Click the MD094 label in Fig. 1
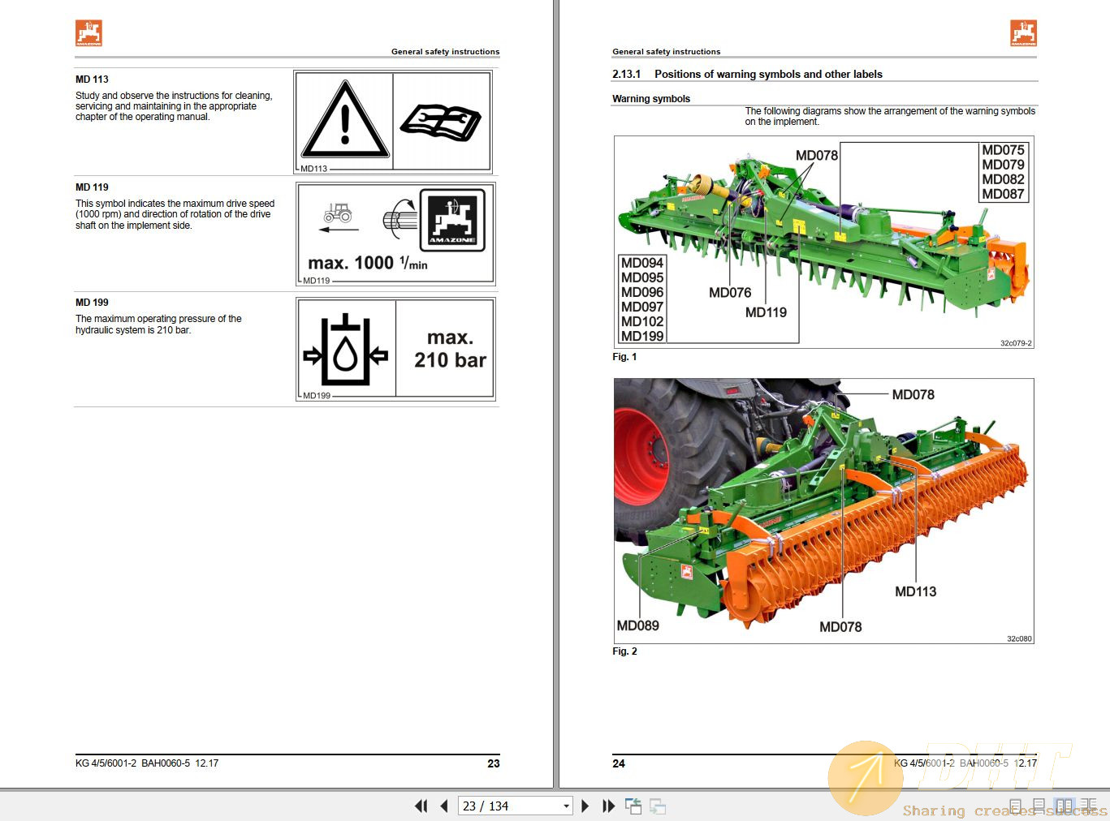Image resolution: width=1110 pixels, height=821 pixels. pyautogui.click(x=642, y=263)
